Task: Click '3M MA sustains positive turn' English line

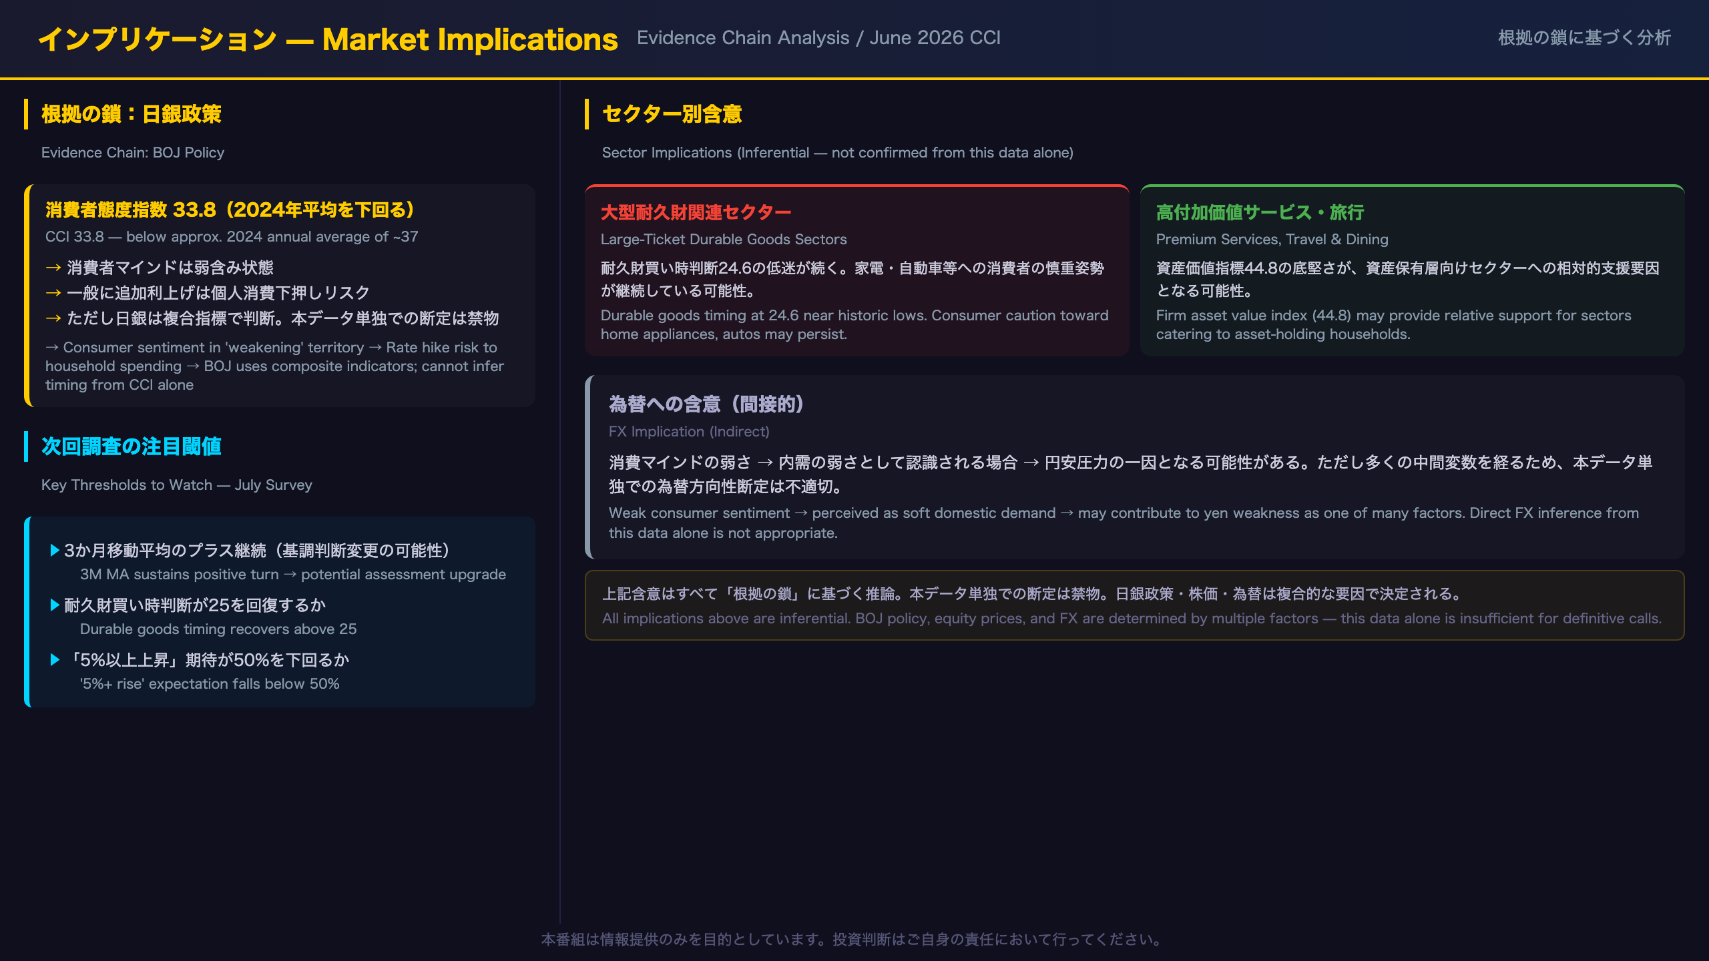Action: click(x=293, y=575)
